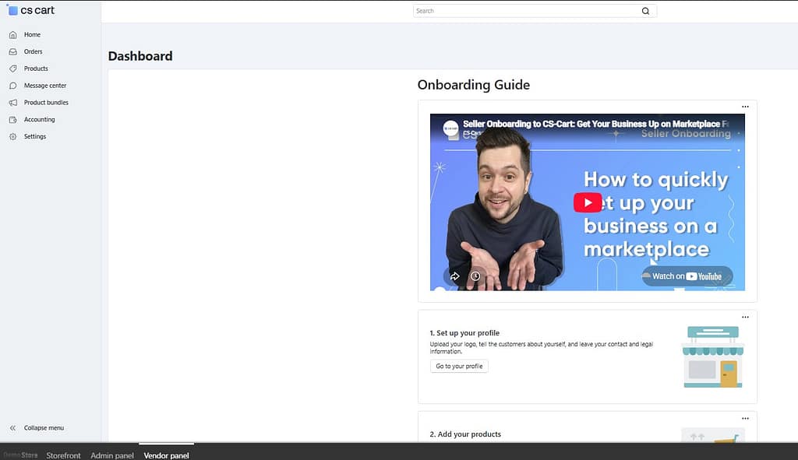The height and width of the screenshot is (460, 798).
Task: Open Product bundles in the sidebar
Action: click(46, 103)
